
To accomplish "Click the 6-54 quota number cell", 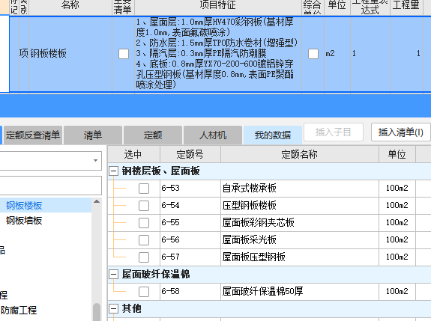I will click(x=190, y=206).
